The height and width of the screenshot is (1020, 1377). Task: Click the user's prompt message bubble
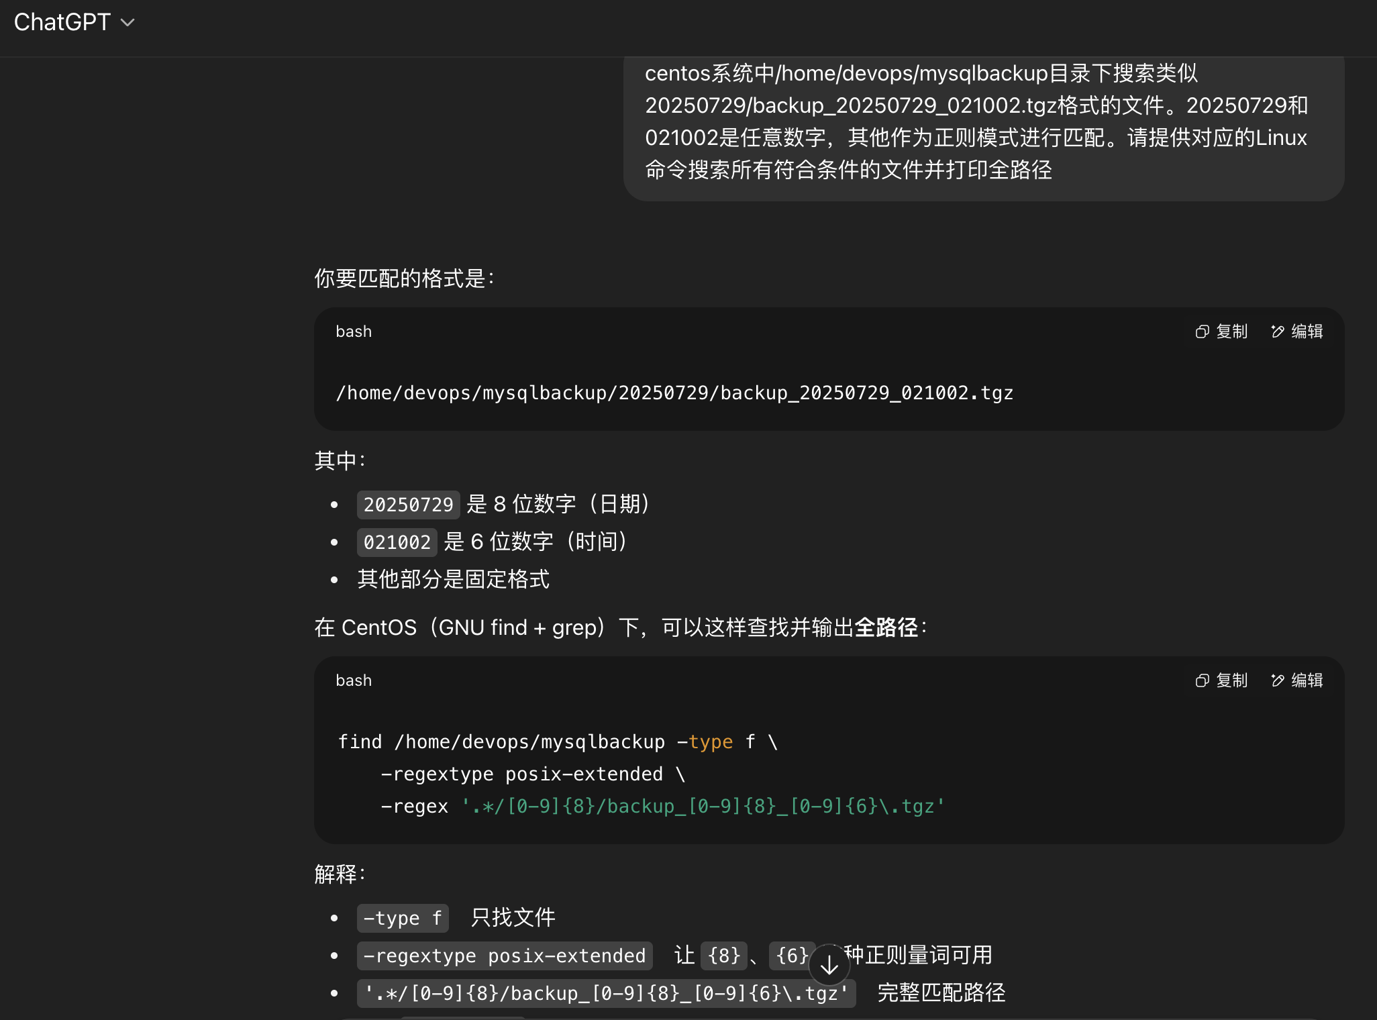click(984, 122)
